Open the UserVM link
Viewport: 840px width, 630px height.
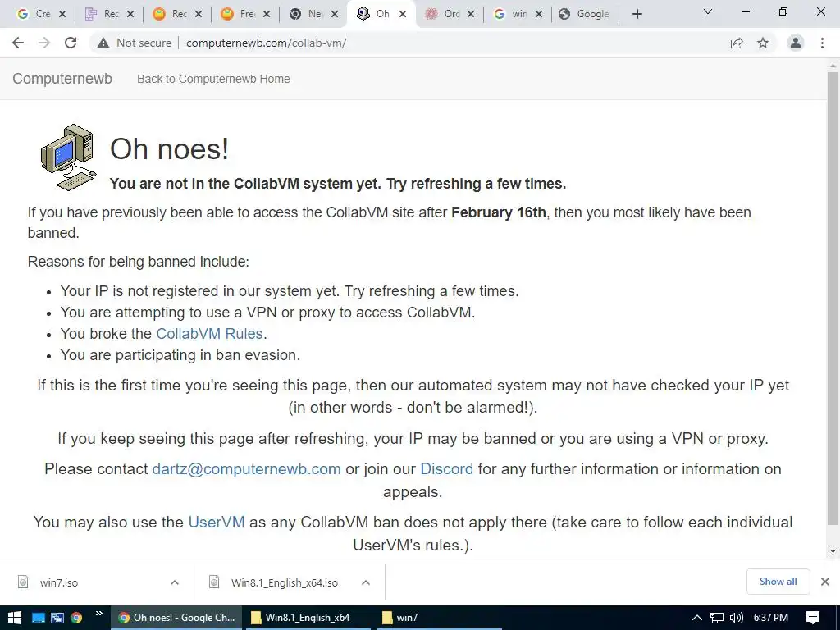click(x=217, y=522)
